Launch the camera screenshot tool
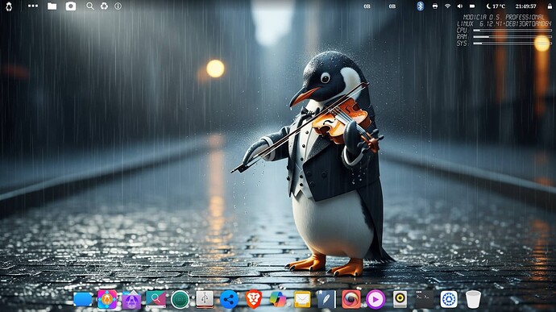 71,6
